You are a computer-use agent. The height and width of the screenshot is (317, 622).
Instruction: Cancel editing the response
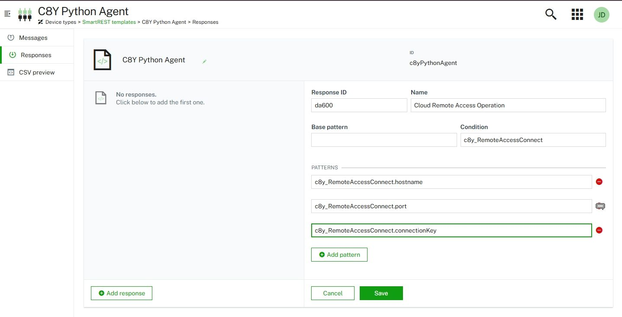(x=332, y=293)
